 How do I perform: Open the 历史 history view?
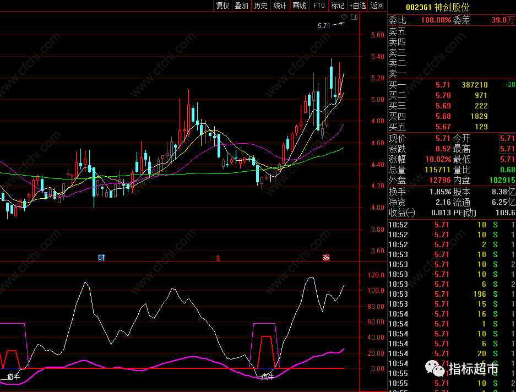click(x=260, y=6)
